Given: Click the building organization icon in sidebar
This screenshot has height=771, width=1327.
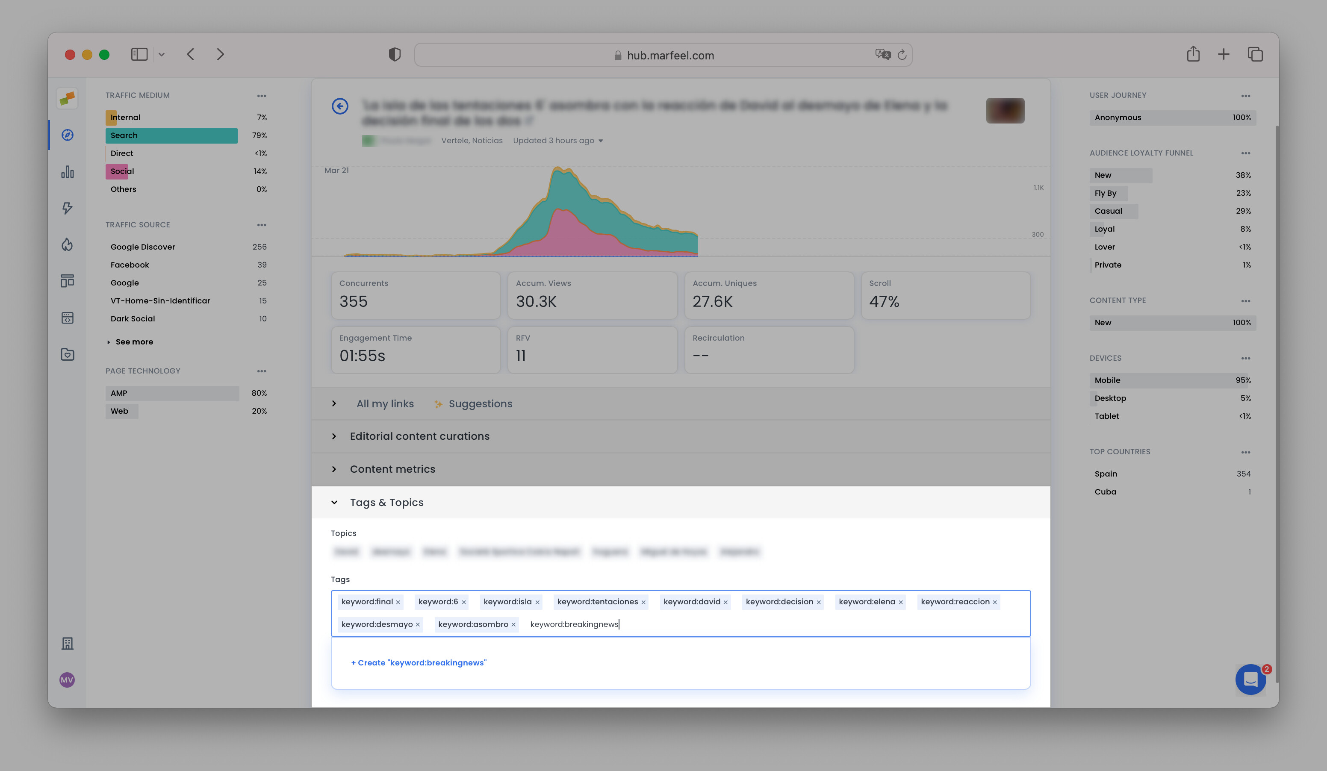Looking at the screenshot, I should pos(68,643).
